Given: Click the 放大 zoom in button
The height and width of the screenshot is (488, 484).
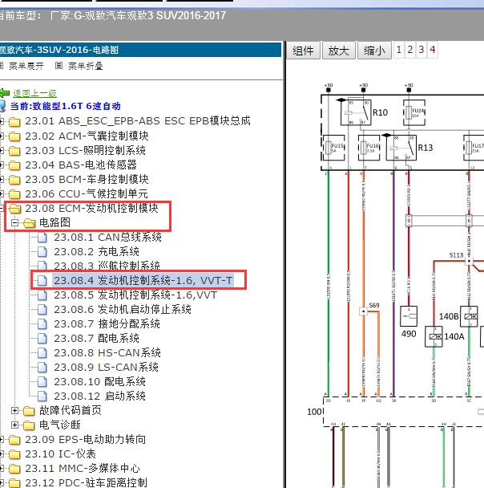Looking at the screenshot, I should (339, 51).
